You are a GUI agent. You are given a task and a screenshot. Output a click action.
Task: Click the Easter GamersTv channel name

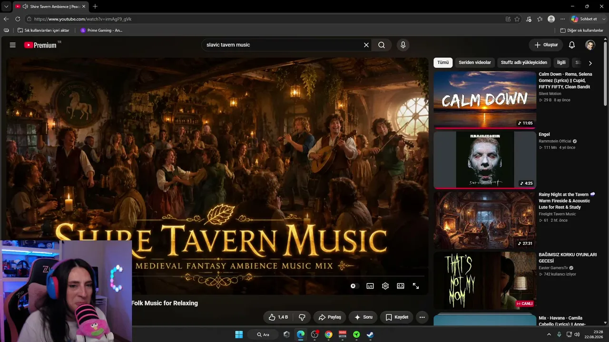(553, 268)
